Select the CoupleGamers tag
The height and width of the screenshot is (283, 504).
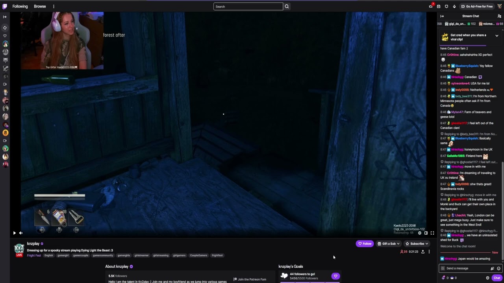coord(198,255)
